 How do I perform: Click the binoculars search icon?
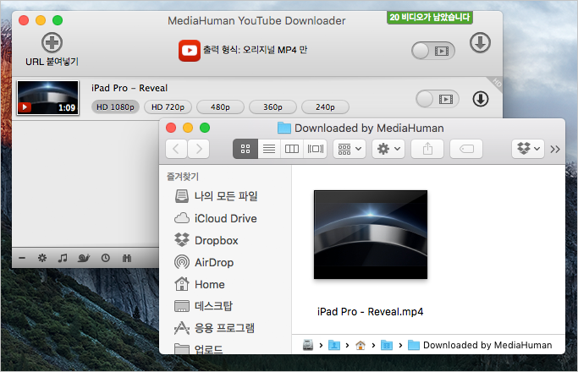click(x=126, y=258)
